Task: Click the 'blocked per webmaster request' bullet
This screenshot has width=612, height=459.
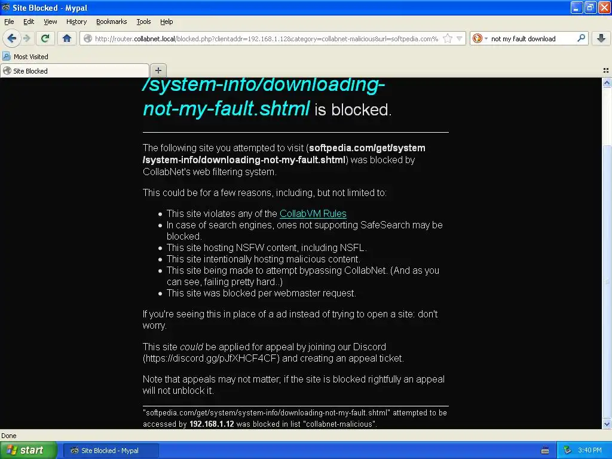Action: point(261,293)
